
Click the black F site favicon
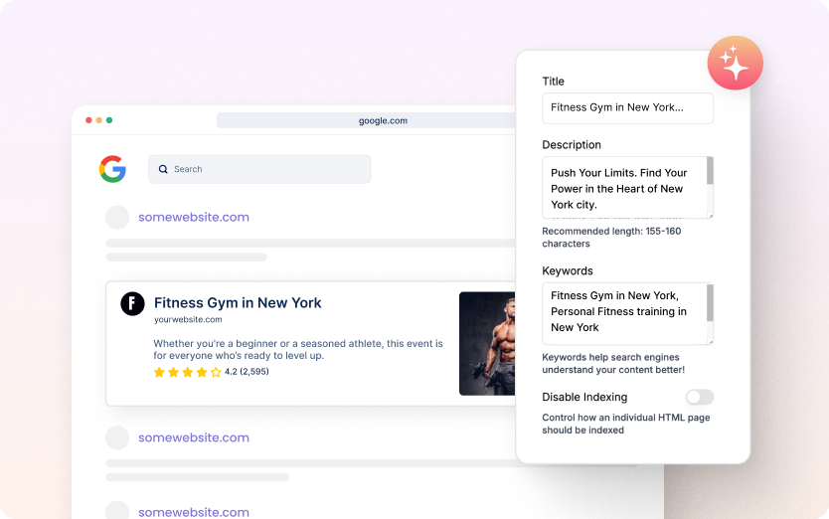point(132,303)
